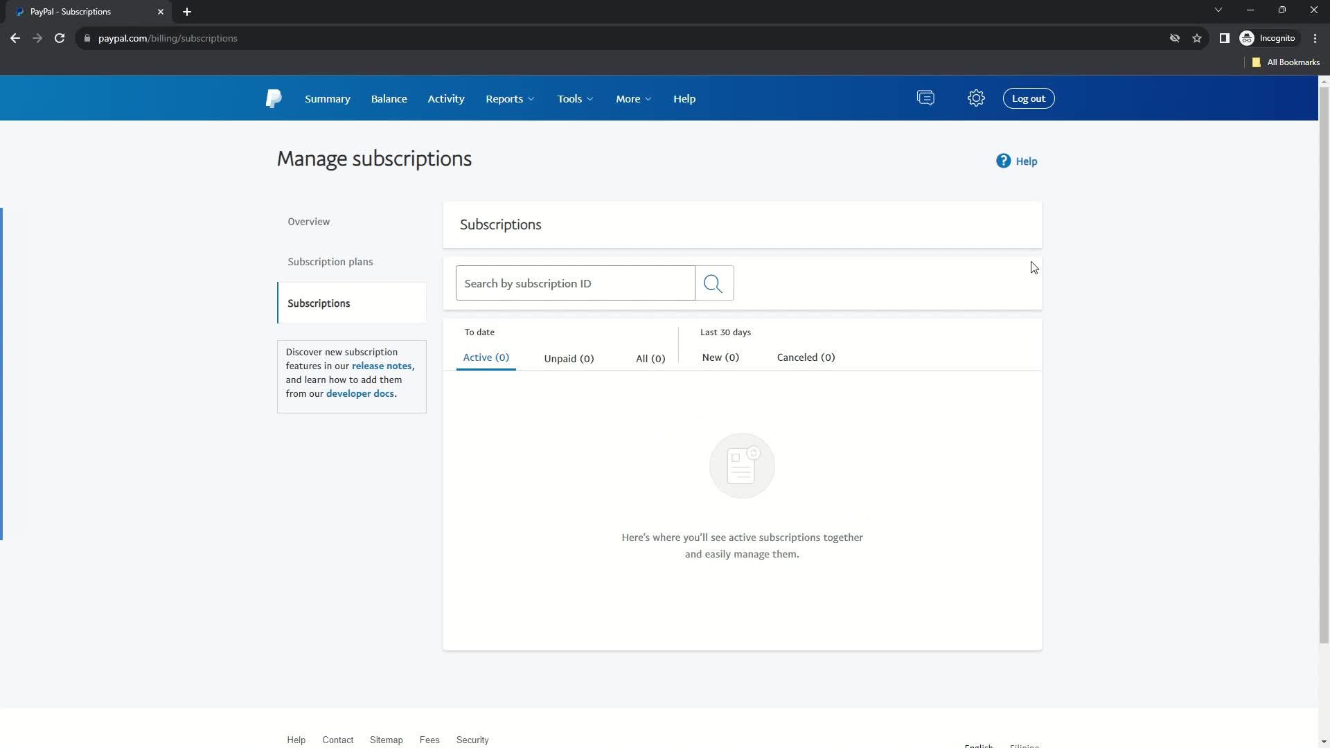Open Chrome three-dot menu
The image size is (1330, 748).
tap(1315, 38)
